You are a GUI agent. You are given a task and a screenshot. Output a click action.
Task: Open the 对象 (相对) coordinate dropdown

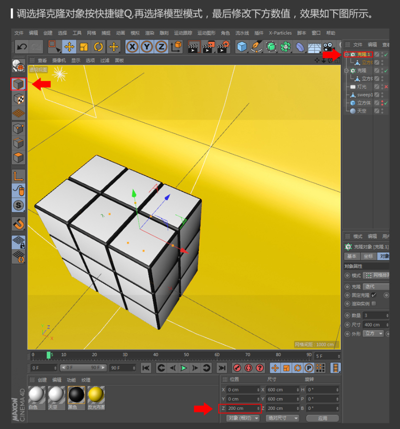(x=243, y=418)
